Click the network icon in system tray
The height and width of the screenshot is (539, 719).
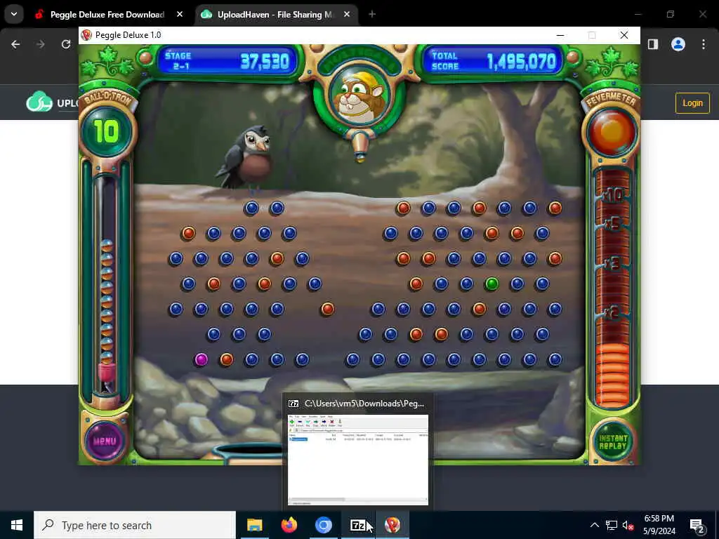tap(612, 525)
